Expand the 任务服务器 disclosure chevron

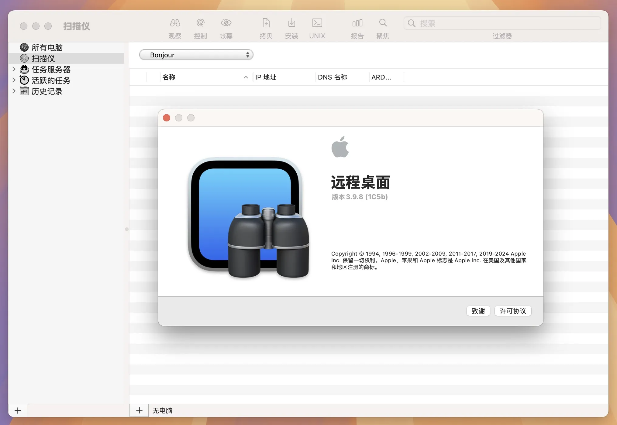tap(14, 69)
